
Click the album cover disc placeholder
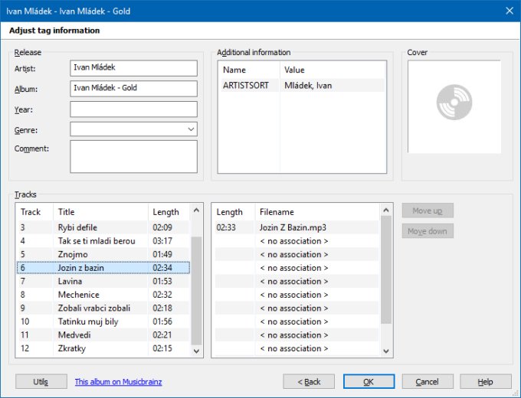click(454, 106)
